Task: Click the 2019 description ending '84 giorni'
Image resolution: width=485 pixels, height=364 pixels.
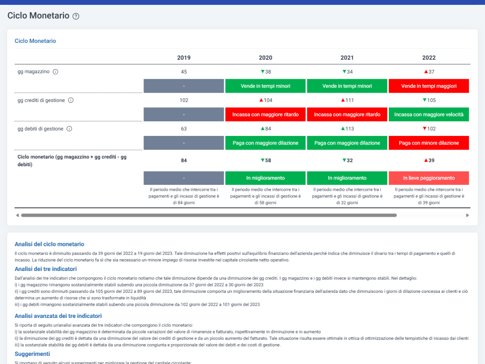Action: point(184,196)
